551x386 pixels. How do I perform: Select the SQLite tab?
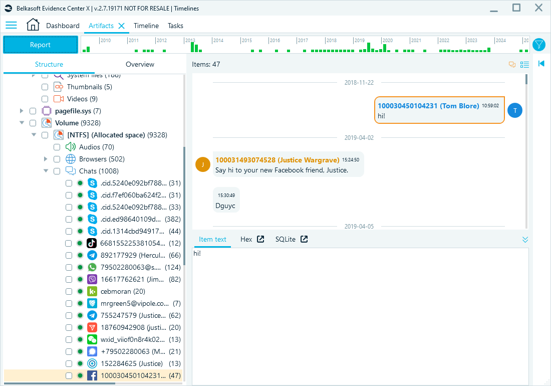click(x=286, y=240)
